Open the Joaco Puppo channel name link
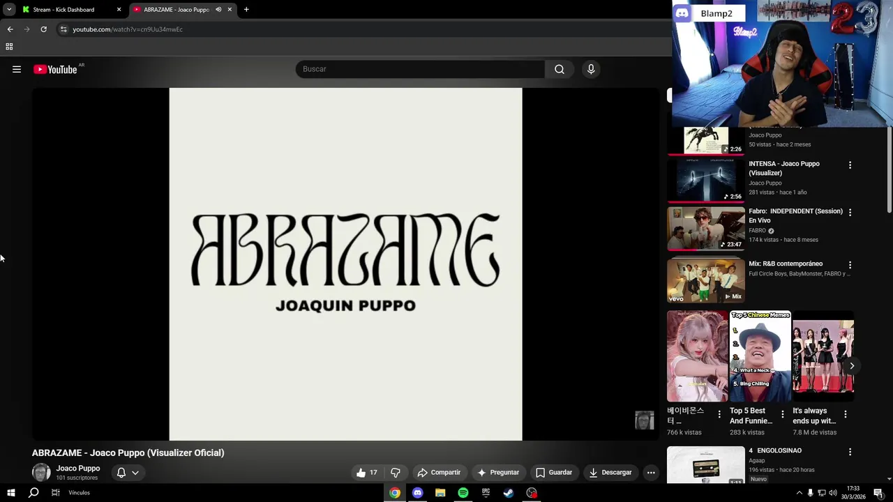Screen dimensions: 893x502 coord(78,469)
